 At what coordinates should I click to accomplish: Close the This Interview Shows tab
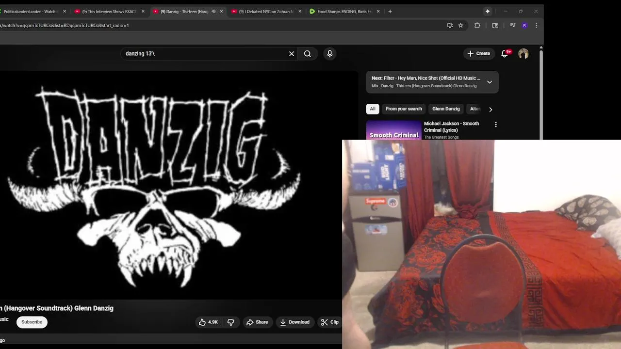tap(143, 12)
